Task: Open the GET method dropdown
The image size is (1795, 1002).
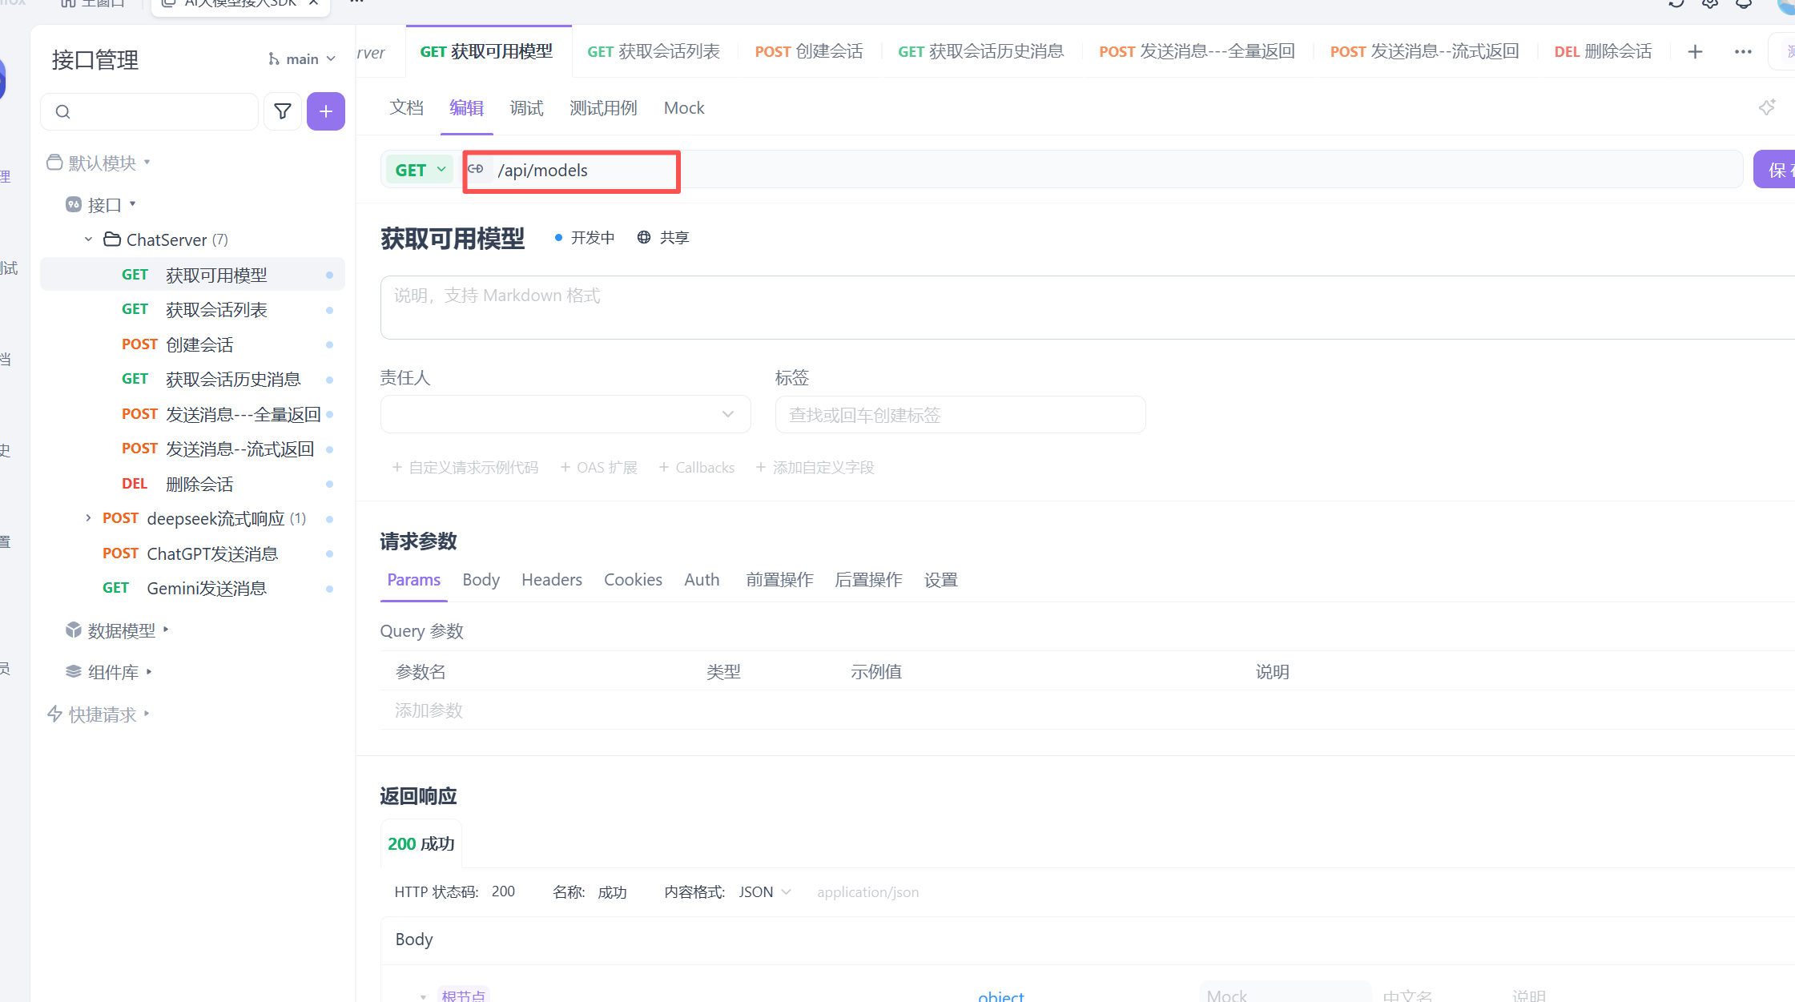Action: tap(420, 170)
